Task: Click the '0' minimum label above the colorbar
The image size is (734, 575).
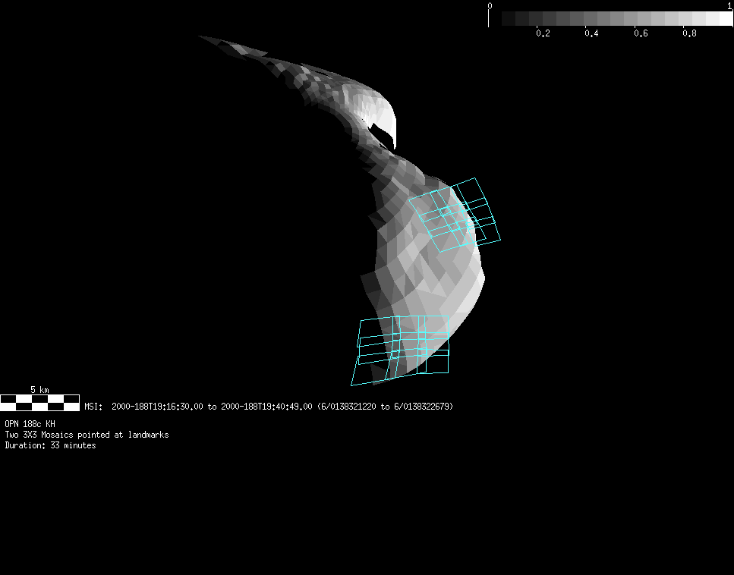Action: tap(490, 5)
